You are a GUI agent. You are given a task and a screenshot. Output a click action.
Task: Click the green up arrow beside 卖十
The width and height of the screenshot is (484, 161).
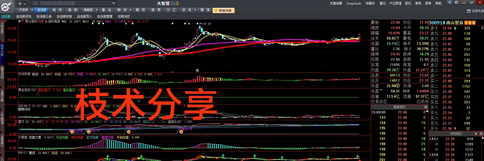455,28
